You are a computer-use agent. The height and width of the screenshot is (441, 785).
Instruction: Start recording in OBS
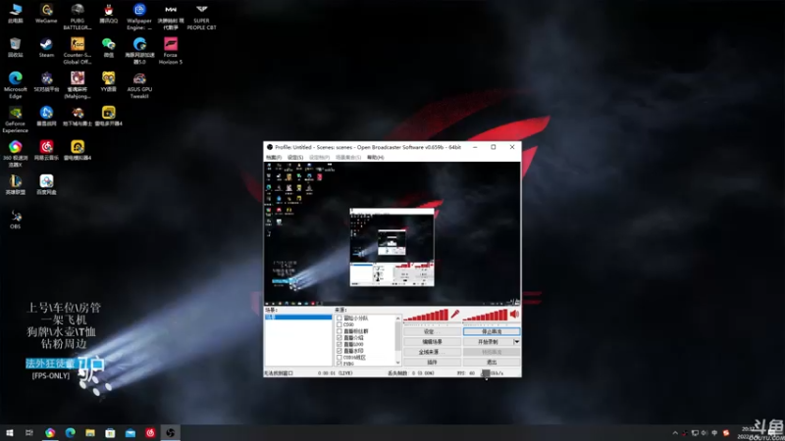[488, 341]
